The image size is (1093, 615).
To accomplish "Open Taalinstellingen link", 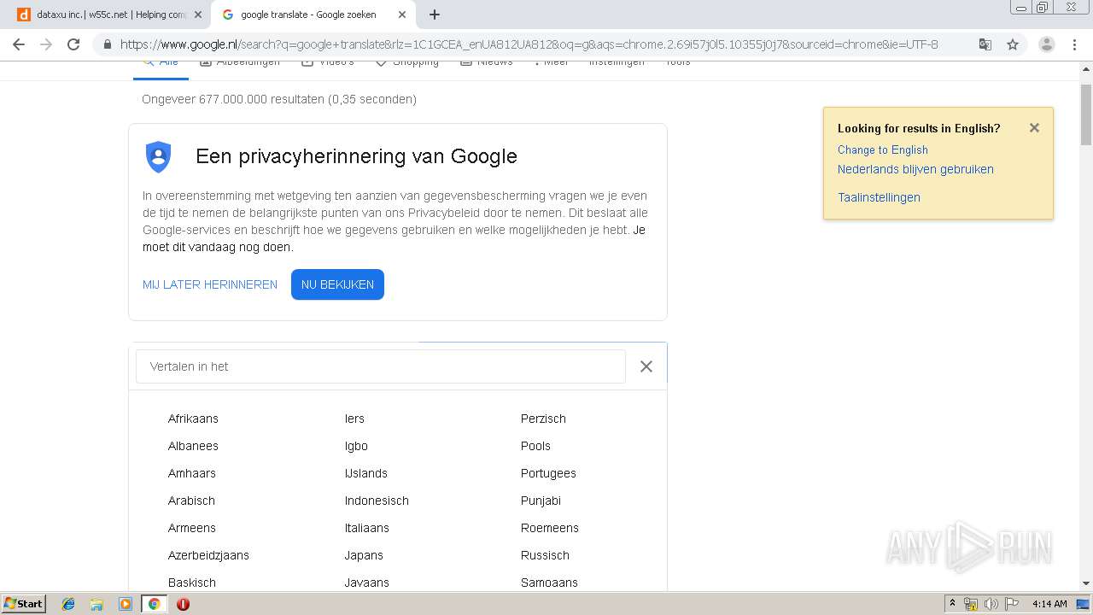I will (x=879, y=197).
